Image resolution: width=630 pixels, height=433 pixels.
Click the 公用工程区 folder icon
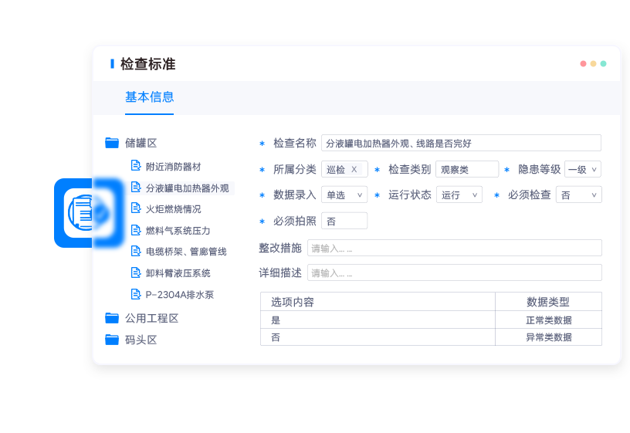[112, 318]
